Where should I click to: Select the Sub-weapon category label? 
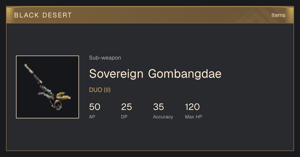point(105,58)
